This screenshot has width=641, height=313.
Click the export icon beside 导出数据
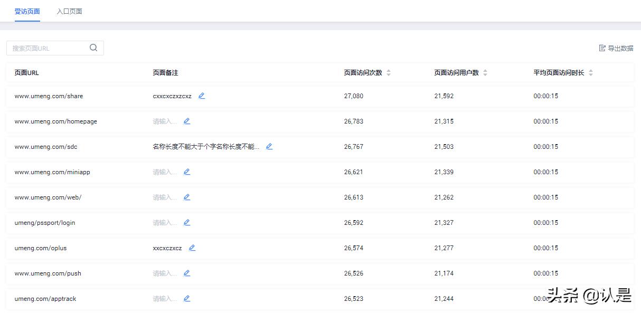(602, 48)
